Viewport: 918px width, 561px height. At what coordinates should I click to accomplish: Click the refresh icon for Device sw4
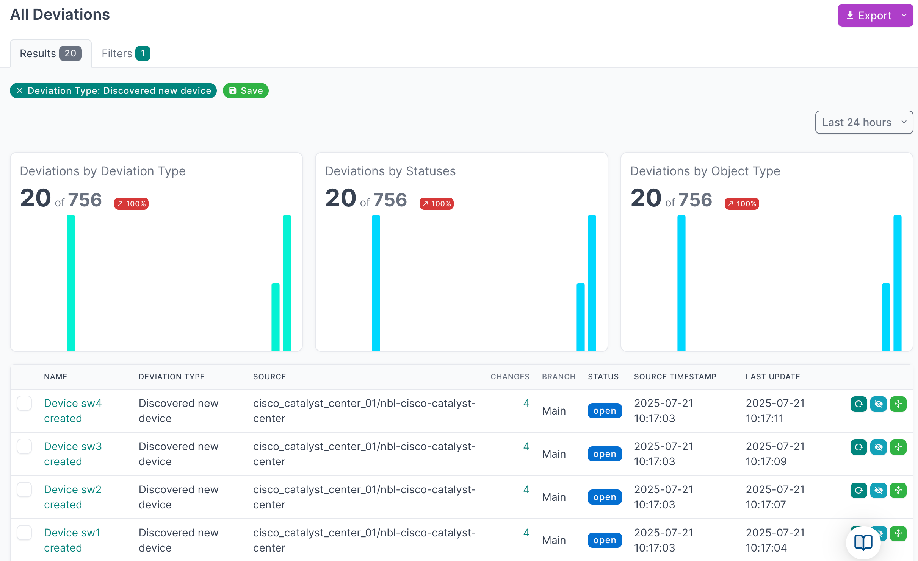click(858, 404)
